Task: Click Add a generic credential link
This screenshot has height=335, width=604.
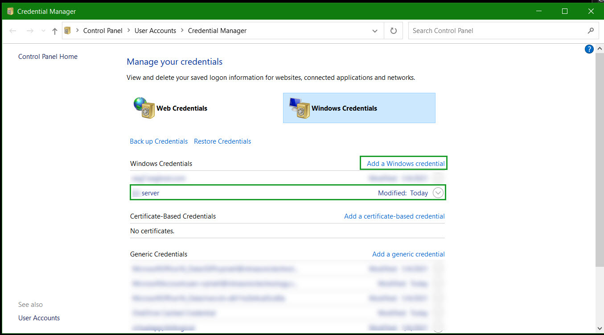Action: (x=408, y=254)
